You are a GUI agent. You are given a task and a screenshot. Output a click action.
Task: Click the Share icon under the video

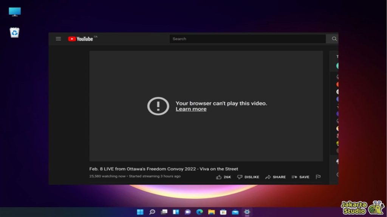[276, 177]
